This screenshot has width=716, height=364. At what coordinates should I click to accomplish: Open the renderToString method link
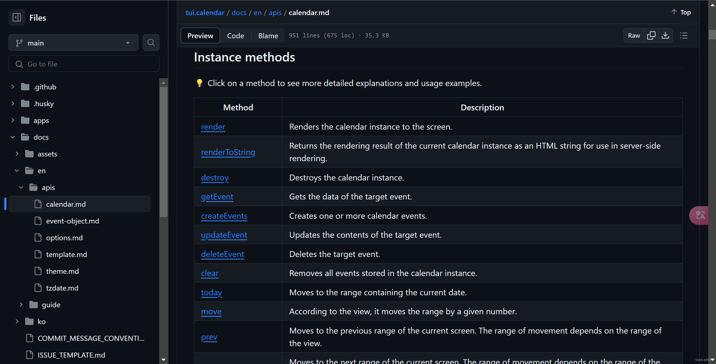point(228,152)
